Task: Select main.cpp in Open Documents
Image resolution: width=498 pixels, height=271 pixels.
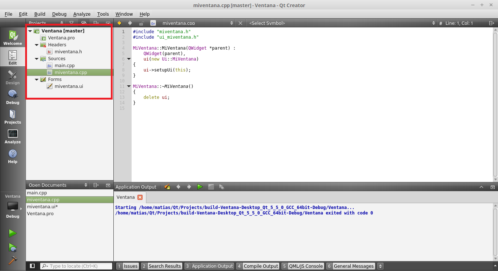Action: 37,193
